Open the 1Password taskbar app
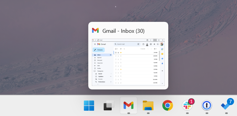The width and height of the screenshot is (237, 116). tap(207, 105)
